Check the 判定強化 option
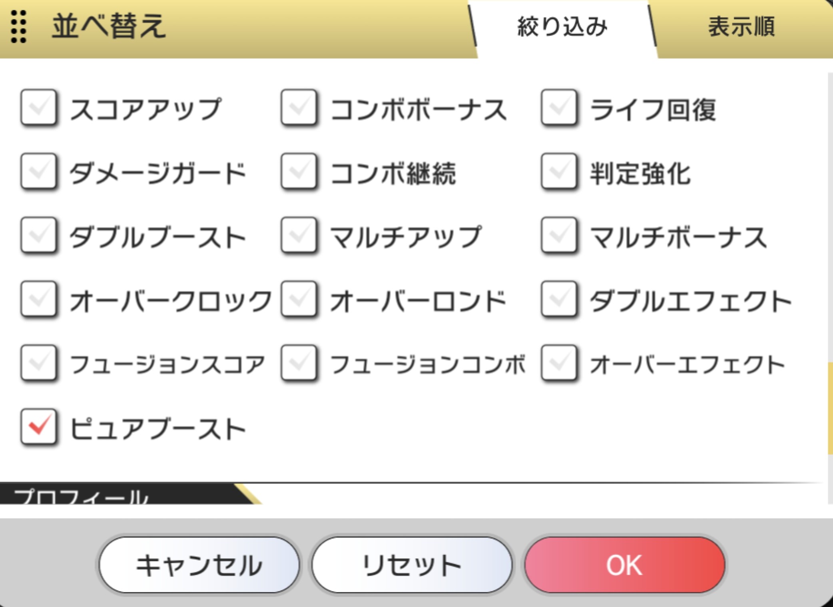The image size is (833, 607). click(559, 172)
